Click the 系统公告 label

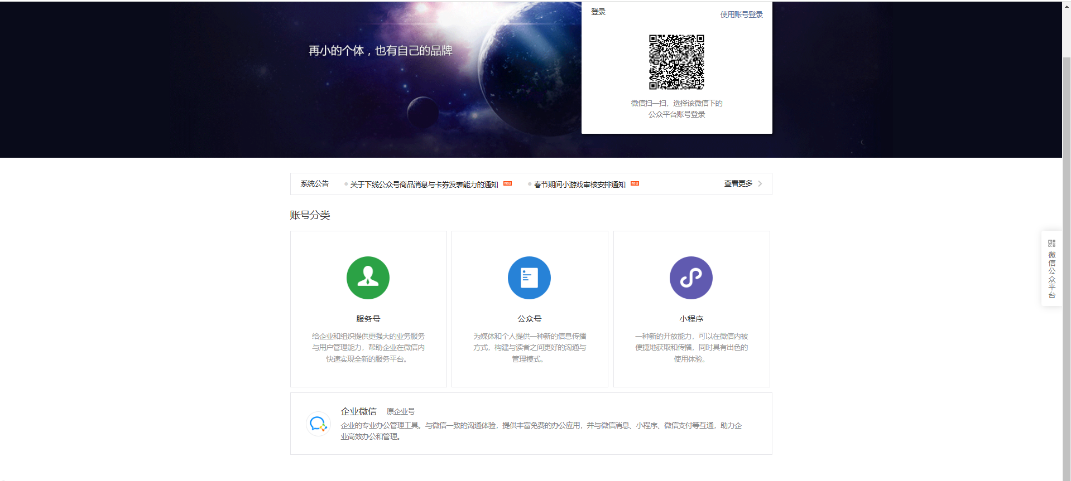point(314,183)
